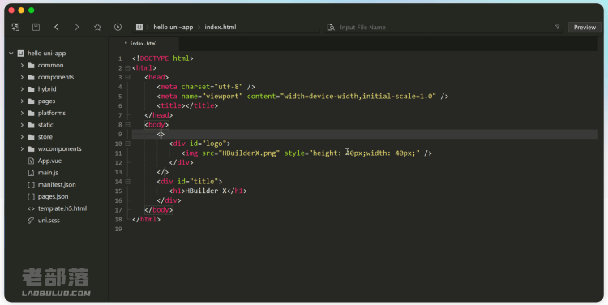Click the pages folder icon

[x=32, y=101]
